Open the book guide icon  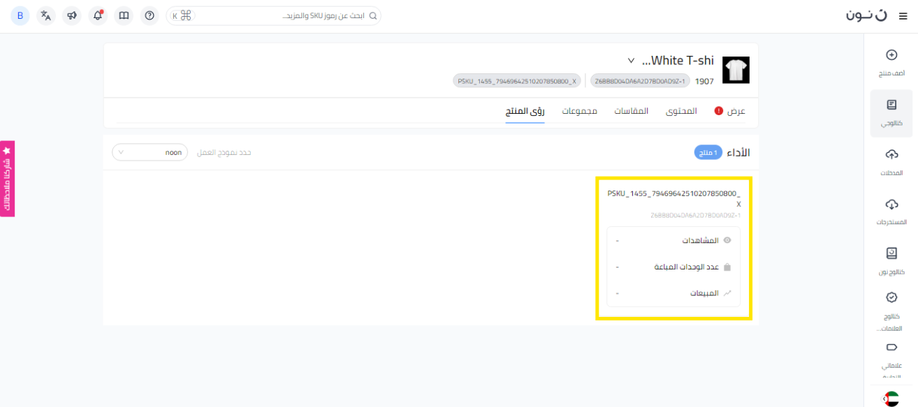tap(124, 15)
